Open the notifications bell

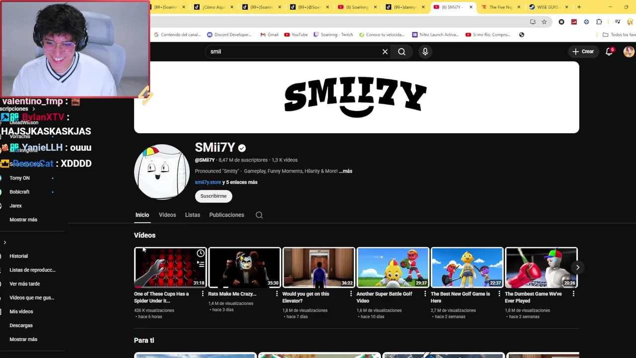pos(609,52)
